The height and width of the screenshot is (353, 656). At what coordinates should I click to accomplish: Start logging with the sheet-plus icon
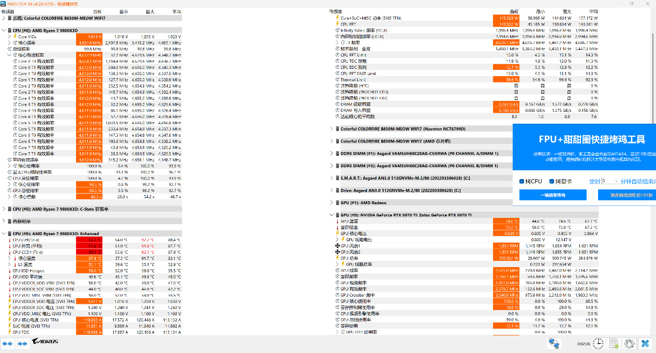point(614,343)
